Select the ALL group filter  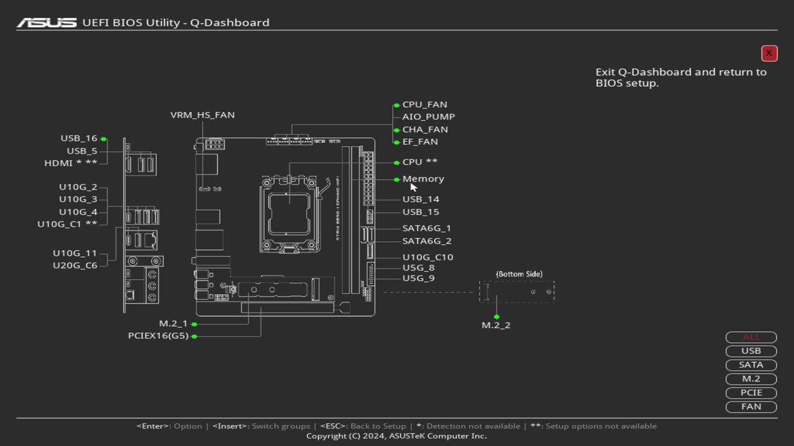tap(751, 337)
